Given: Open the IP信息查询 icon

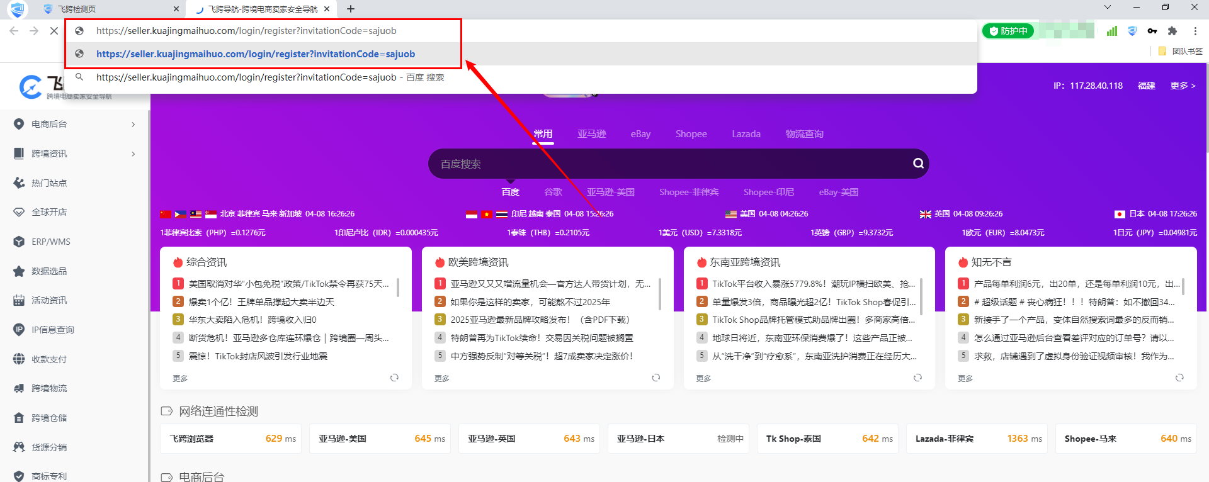Looking at the screenshot, I should coord(19,330).
